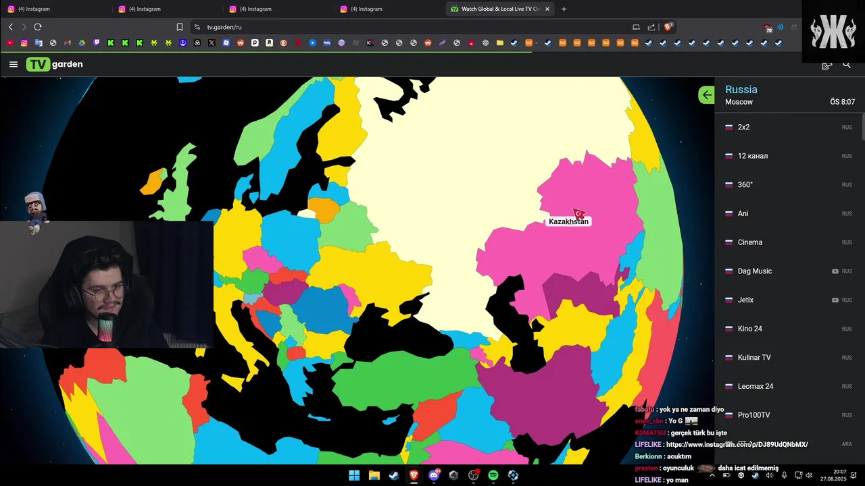Screen dimensions: 865x486
Task: Open Steam from the taskbar
Action: (x=394, y=475)
